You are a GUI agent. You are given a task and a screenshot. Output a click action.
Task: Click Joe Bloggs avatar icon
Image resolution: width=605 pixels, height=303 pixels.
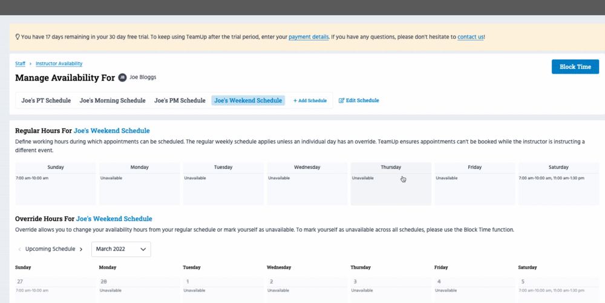(x=122, y=78)
